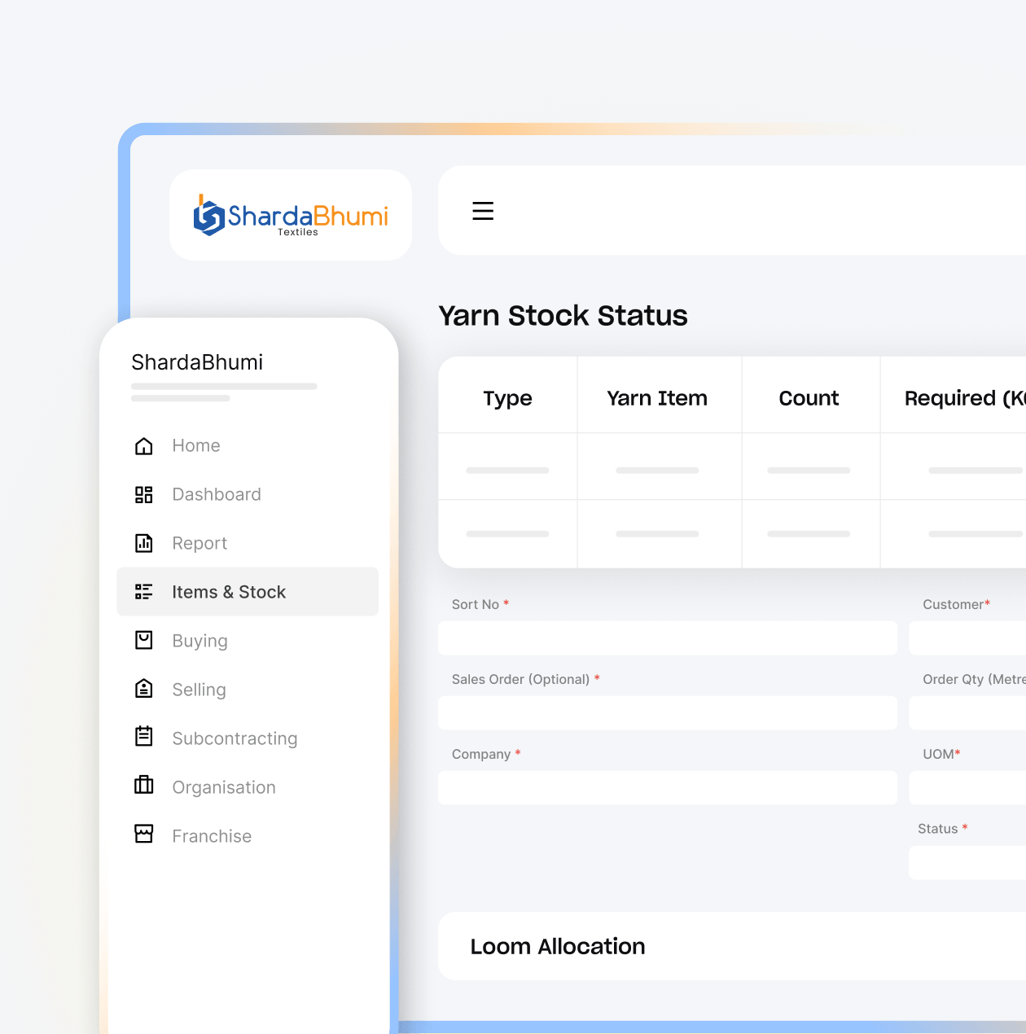
Task: Click the Franchise store icon
Action: tap(144, 835)
